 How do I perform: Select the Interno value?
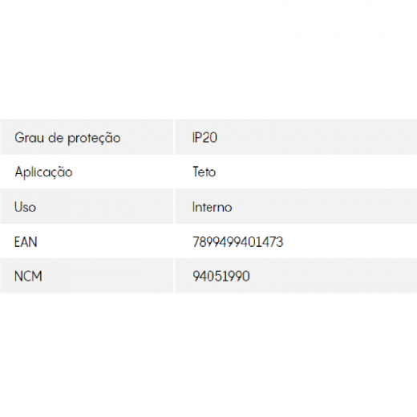point(212,207)
